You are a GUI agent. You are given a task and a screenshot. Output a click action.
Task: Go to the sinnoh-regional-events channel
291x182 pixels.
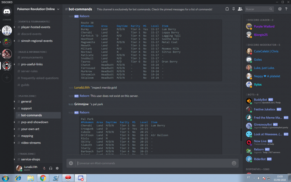tap(38, 41)
